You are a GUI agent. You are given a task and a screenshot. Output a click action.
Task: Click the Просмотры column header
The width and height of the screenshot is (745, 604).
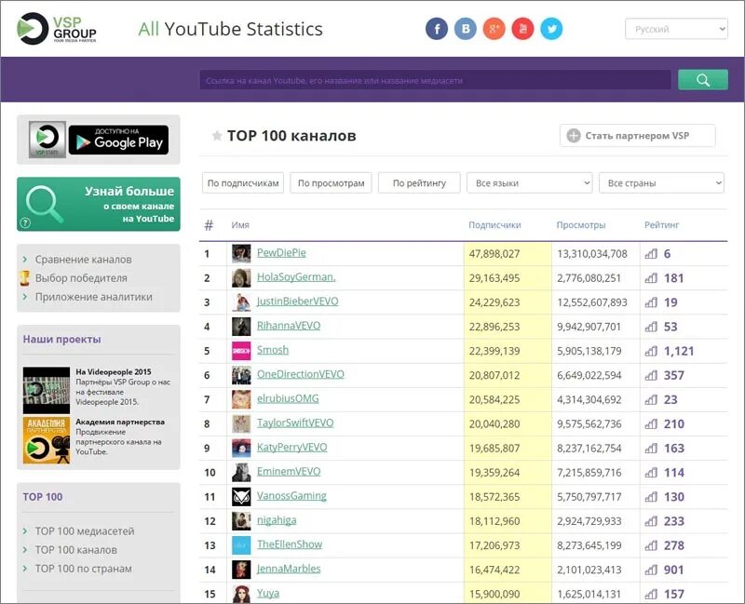580,225
